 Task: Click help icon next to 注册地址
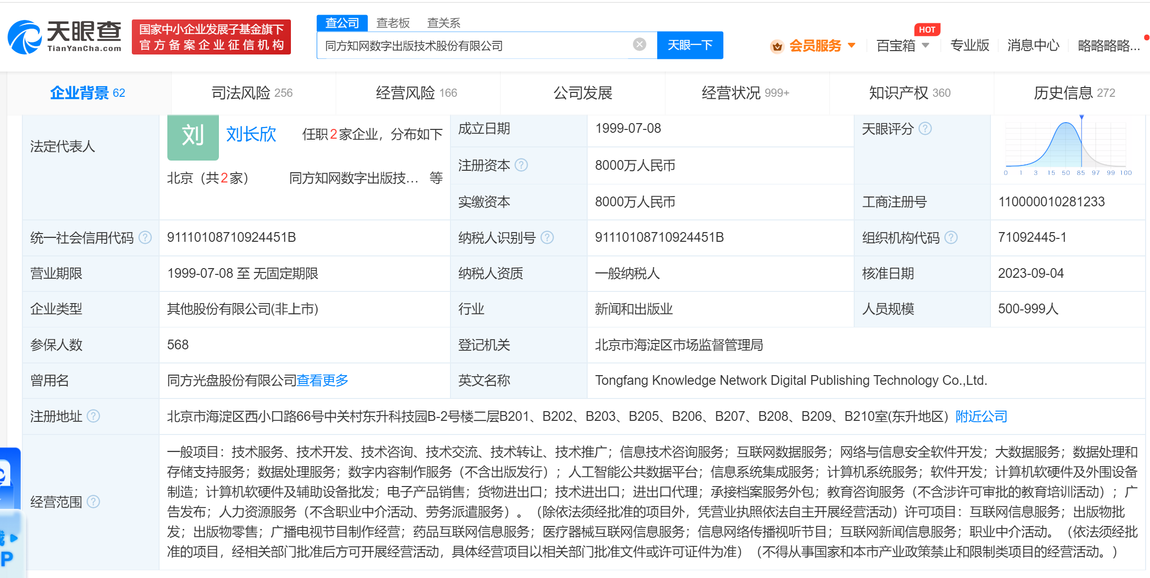click(x=93, y=416)
